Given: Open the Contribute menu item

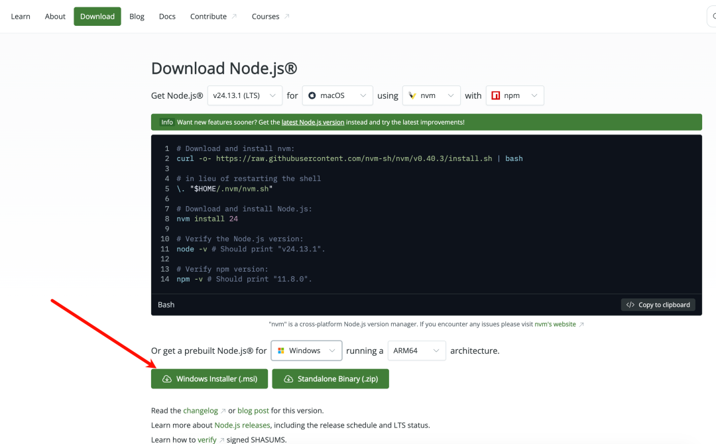Looking at the screenshot, I should (x=209, y=16).
